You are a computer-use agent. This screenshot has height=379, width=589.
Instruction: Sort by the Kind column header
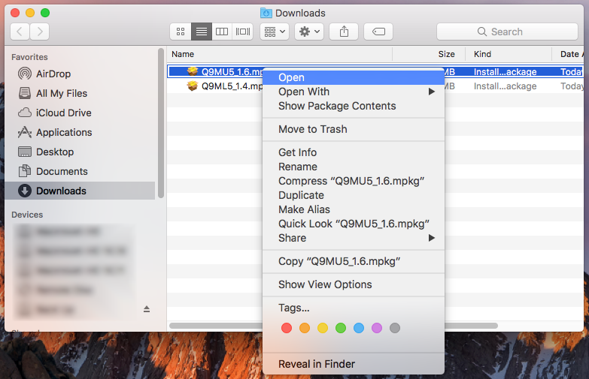pos(509,54)
